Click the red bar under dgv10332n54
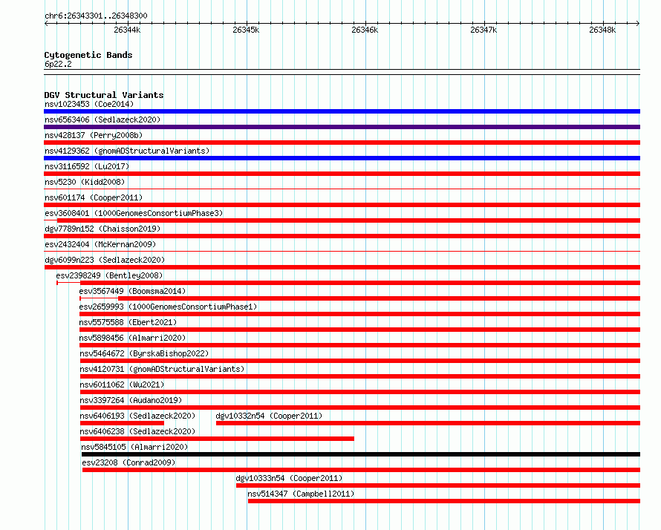Screen dimensions: 661x530 (x=429, y=423)
